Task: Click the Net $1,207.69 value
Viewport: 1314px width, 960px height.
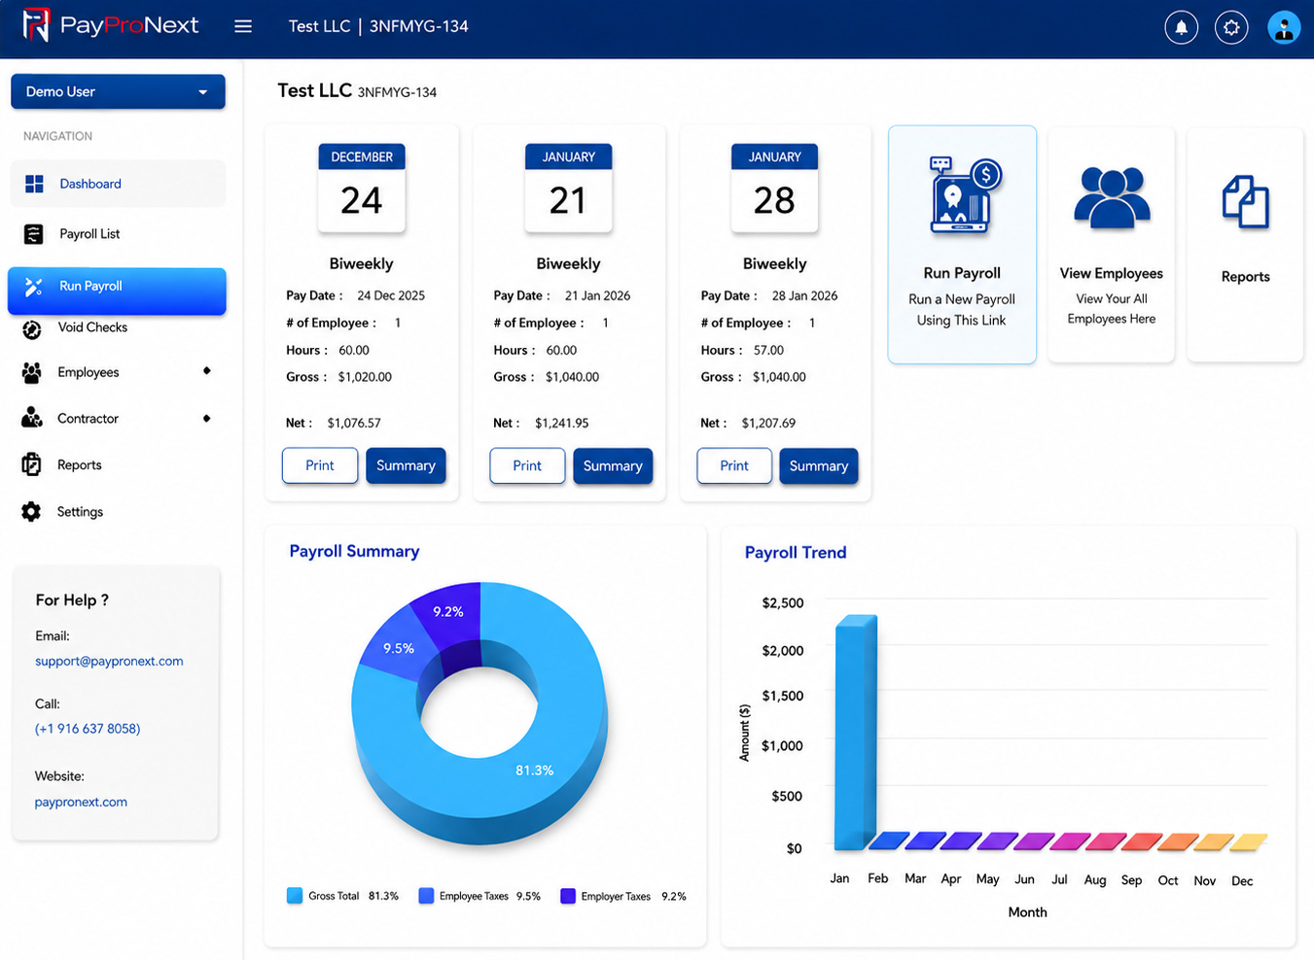Action: [768, 424]
